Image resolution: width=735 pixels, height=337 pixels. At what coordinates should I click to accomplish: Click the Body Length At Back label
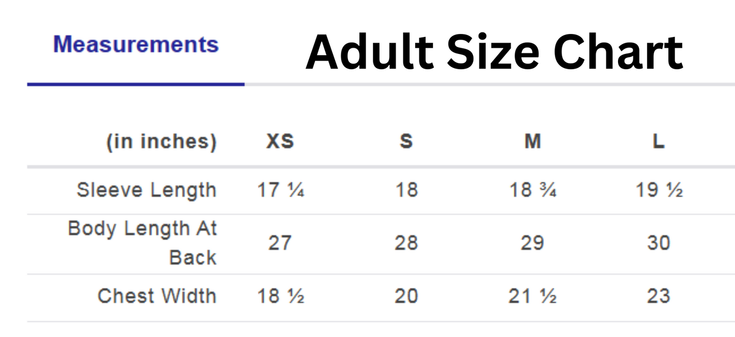click(x=142, y=243)
